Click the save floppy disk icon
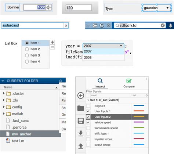 click(81, 121)
